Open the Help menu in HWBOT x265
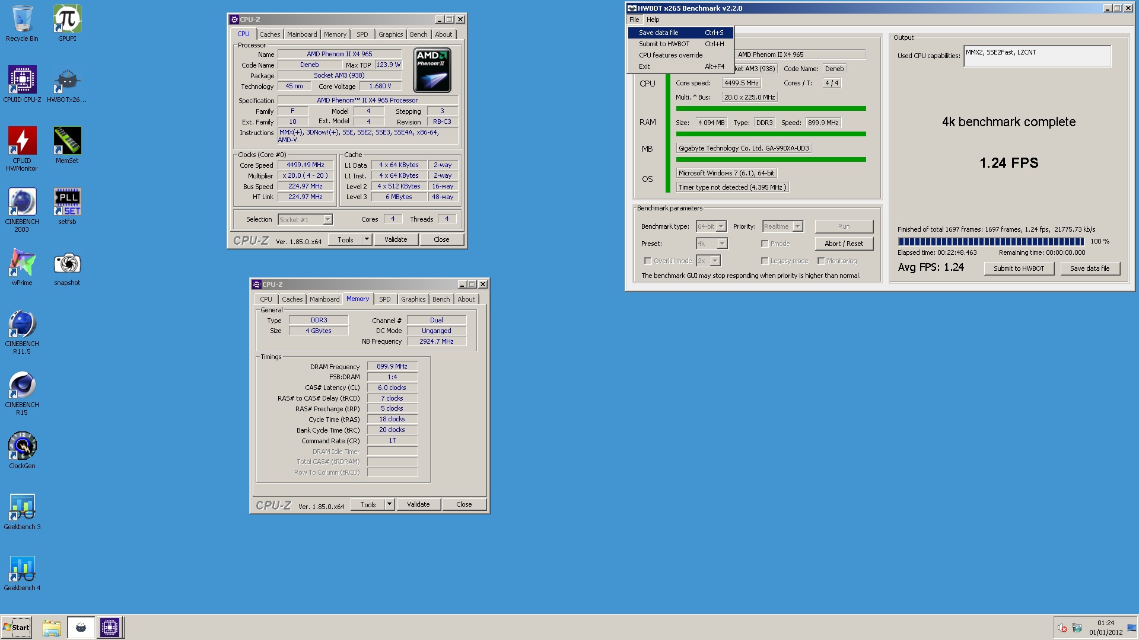This screenshot has width=1139, height=640. coord(653,20)
